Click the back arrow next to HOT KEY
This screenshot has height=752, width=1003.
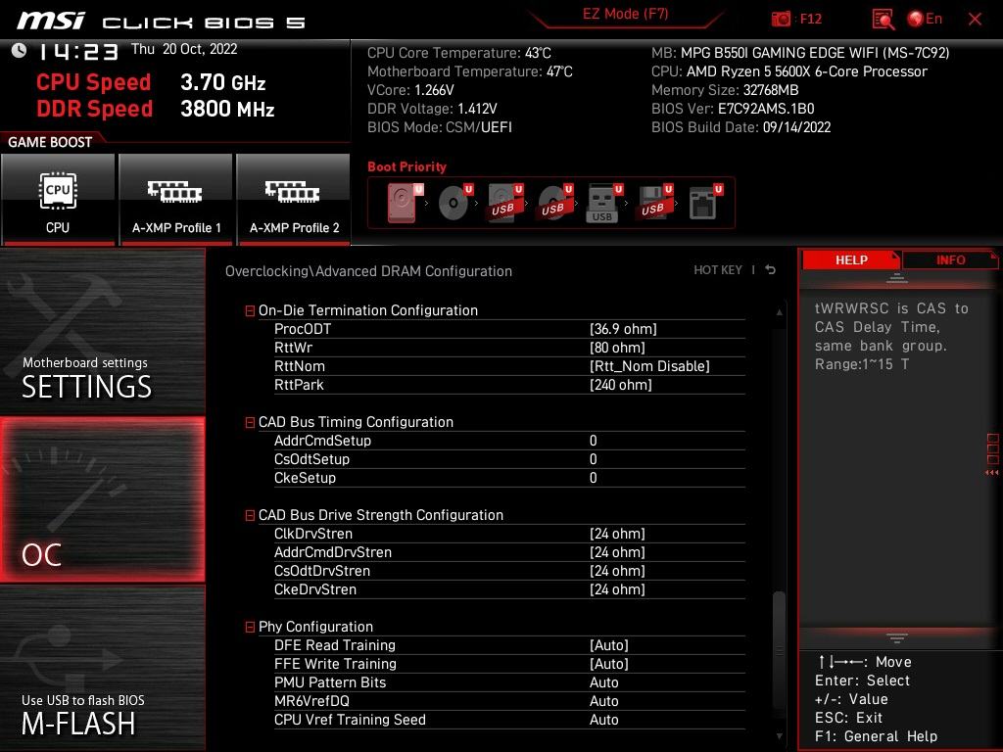(771, 270)
